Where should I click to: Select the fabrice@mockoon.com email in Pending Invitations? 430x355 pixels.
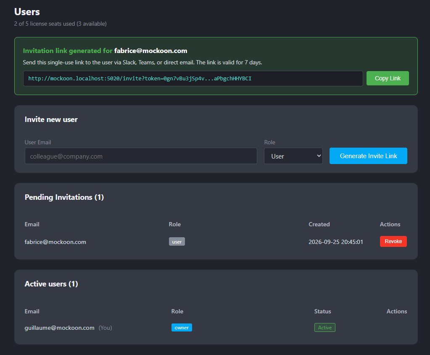click(55, 242)
